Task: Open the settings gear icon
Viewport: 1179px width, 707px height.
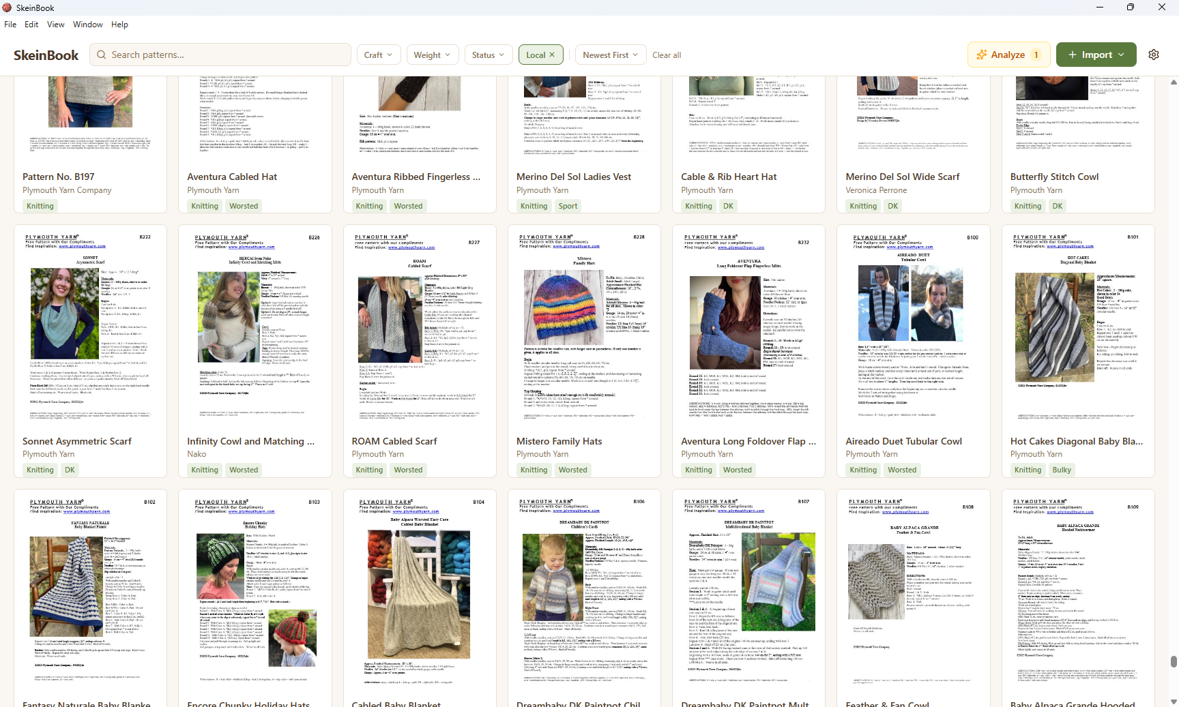Action: pyautogui.click(x=1154, y=54)
